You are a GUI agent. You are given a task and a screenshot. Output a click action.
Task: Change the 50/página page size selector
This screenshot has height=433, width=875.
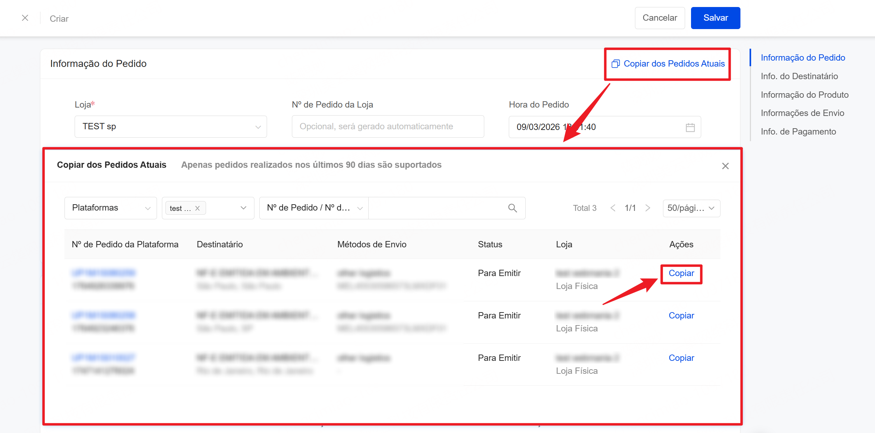tap(691, 208)
